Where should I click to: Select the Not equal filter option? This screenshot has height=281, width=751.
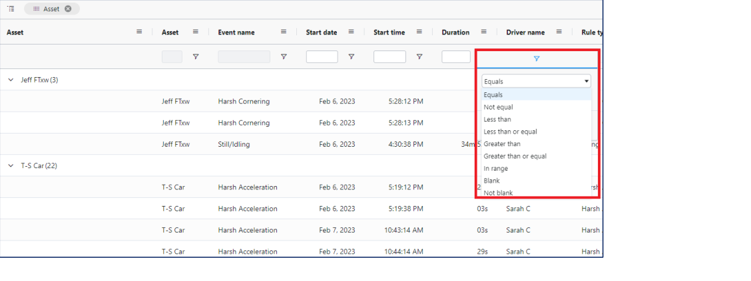pyautogui.click(x=498, y=107)
